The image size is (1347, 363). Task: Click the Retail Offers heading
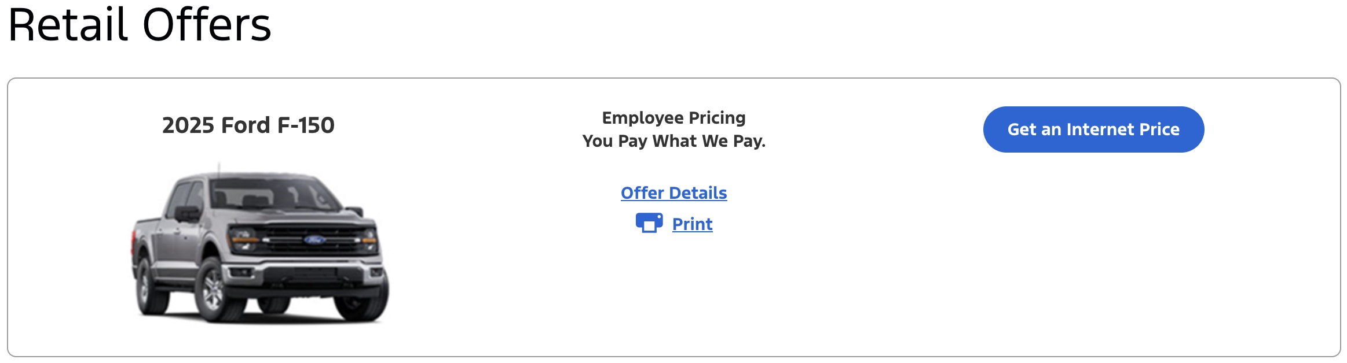click(x=140, y=24)
